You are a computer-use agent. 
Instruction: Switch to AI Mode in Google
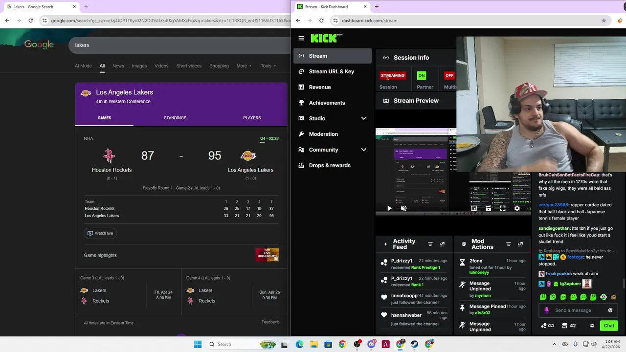point(83,66)
